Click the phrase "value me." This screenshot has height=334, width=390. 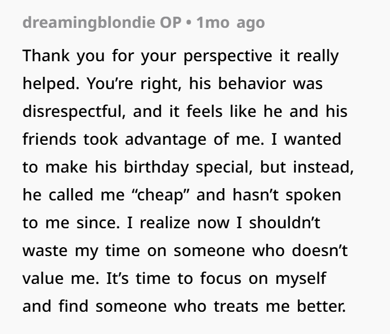61,278
